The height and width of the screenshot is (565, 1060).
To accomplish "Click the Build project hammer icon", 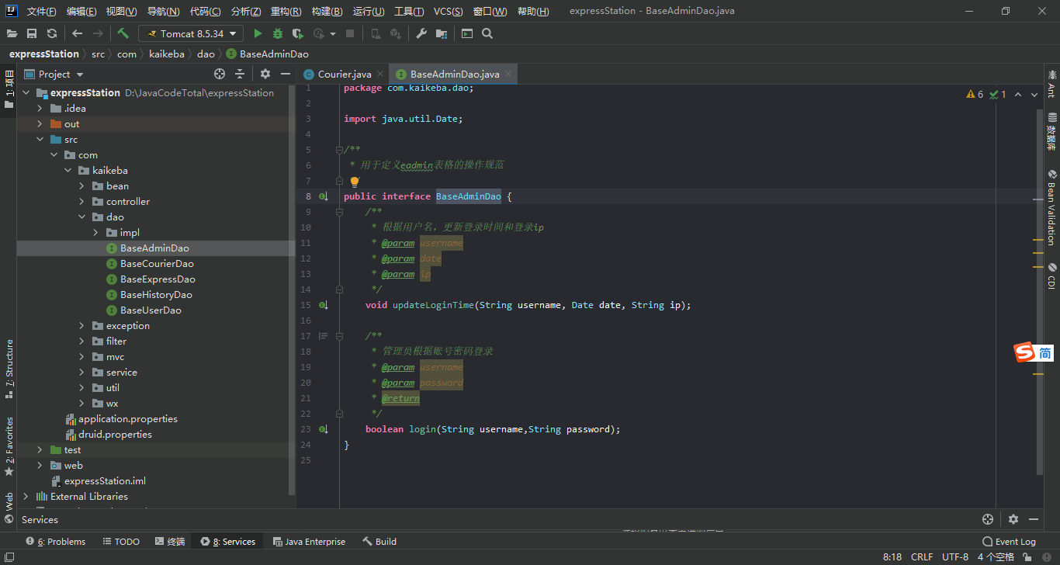I will click(123, 33).
